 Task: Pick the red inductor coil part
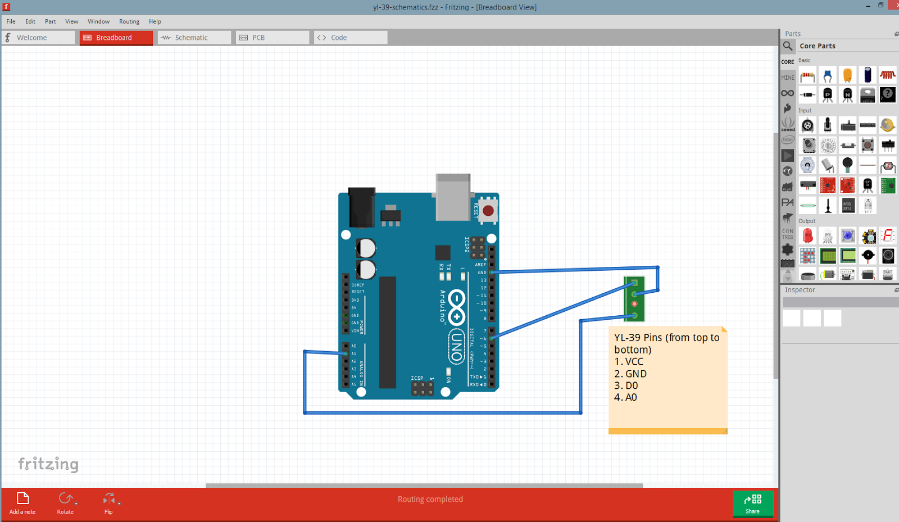coord(888,75)
